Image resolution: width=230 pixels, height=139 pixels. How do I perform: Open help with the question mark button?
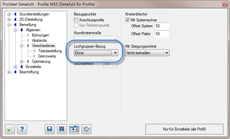point(22,129)
